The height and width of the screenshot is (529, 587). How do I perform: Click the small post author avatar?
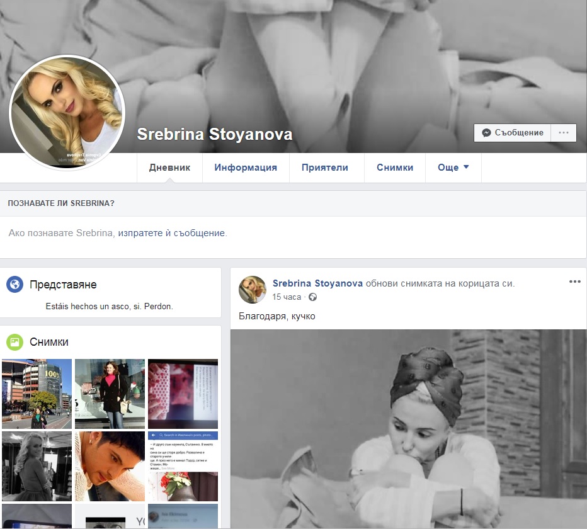point(252,290)
